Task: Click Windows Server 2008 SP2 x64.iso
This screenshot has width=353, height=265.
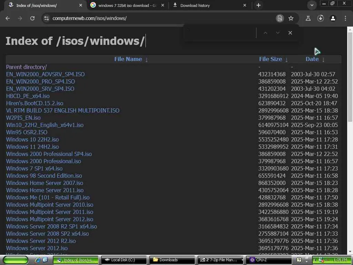Action: 48,234
